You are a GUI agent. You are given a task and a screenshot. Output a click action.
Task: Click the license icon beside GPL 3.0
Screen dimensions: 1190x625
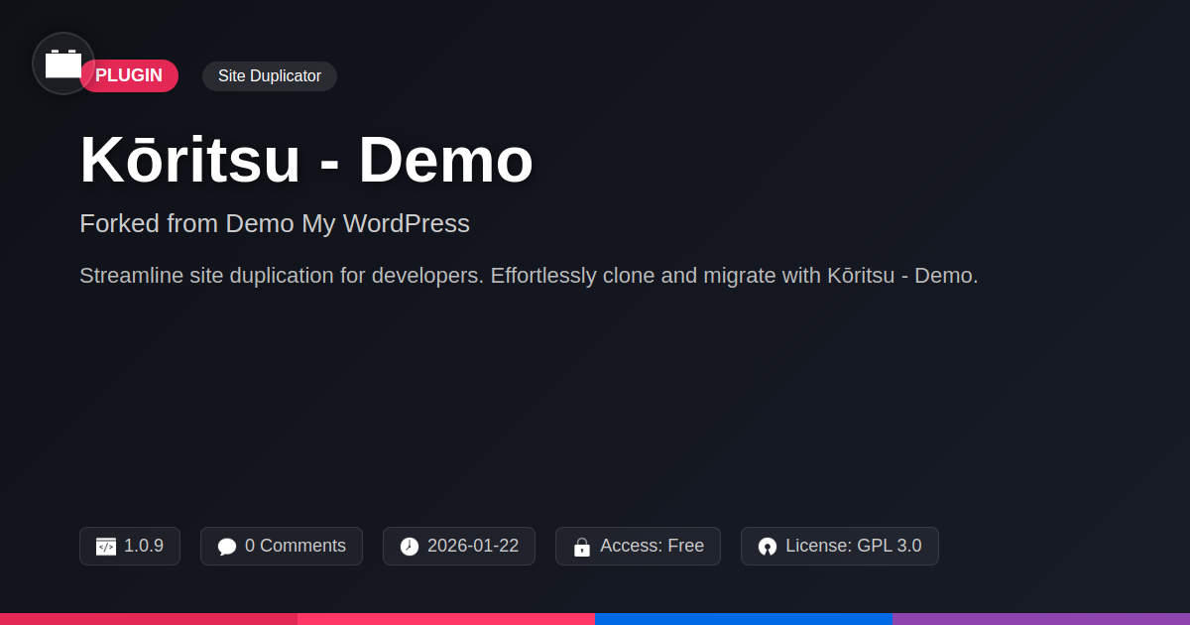pyautogui.click(x=768, y=547)
